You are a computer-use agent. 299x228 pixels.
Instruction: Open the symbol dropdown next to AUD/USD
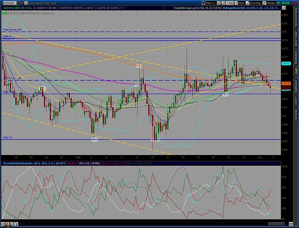[19, 3]
